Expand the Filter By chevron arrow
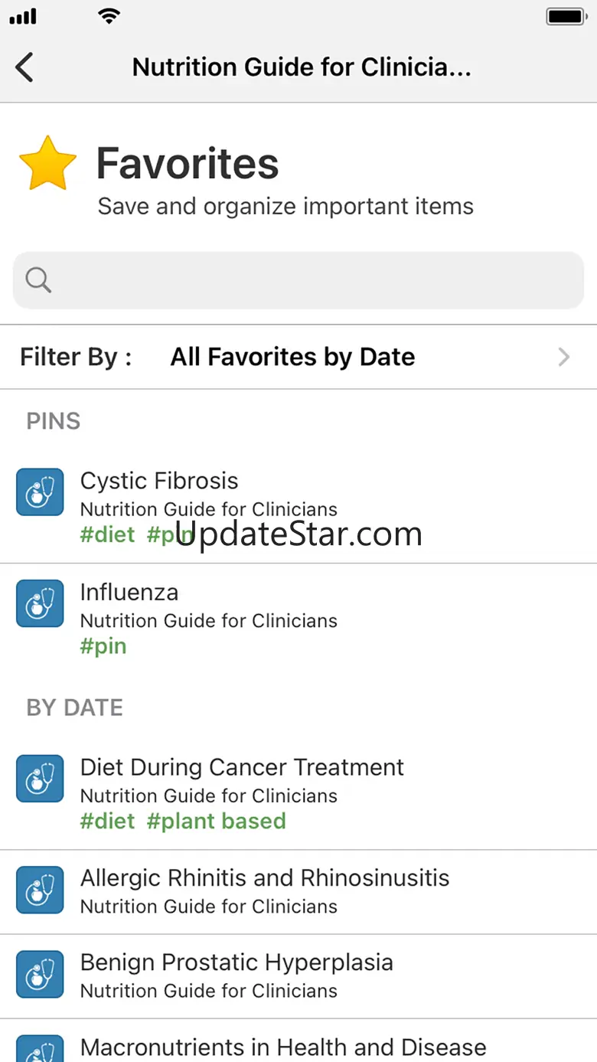 click(564, 357)
